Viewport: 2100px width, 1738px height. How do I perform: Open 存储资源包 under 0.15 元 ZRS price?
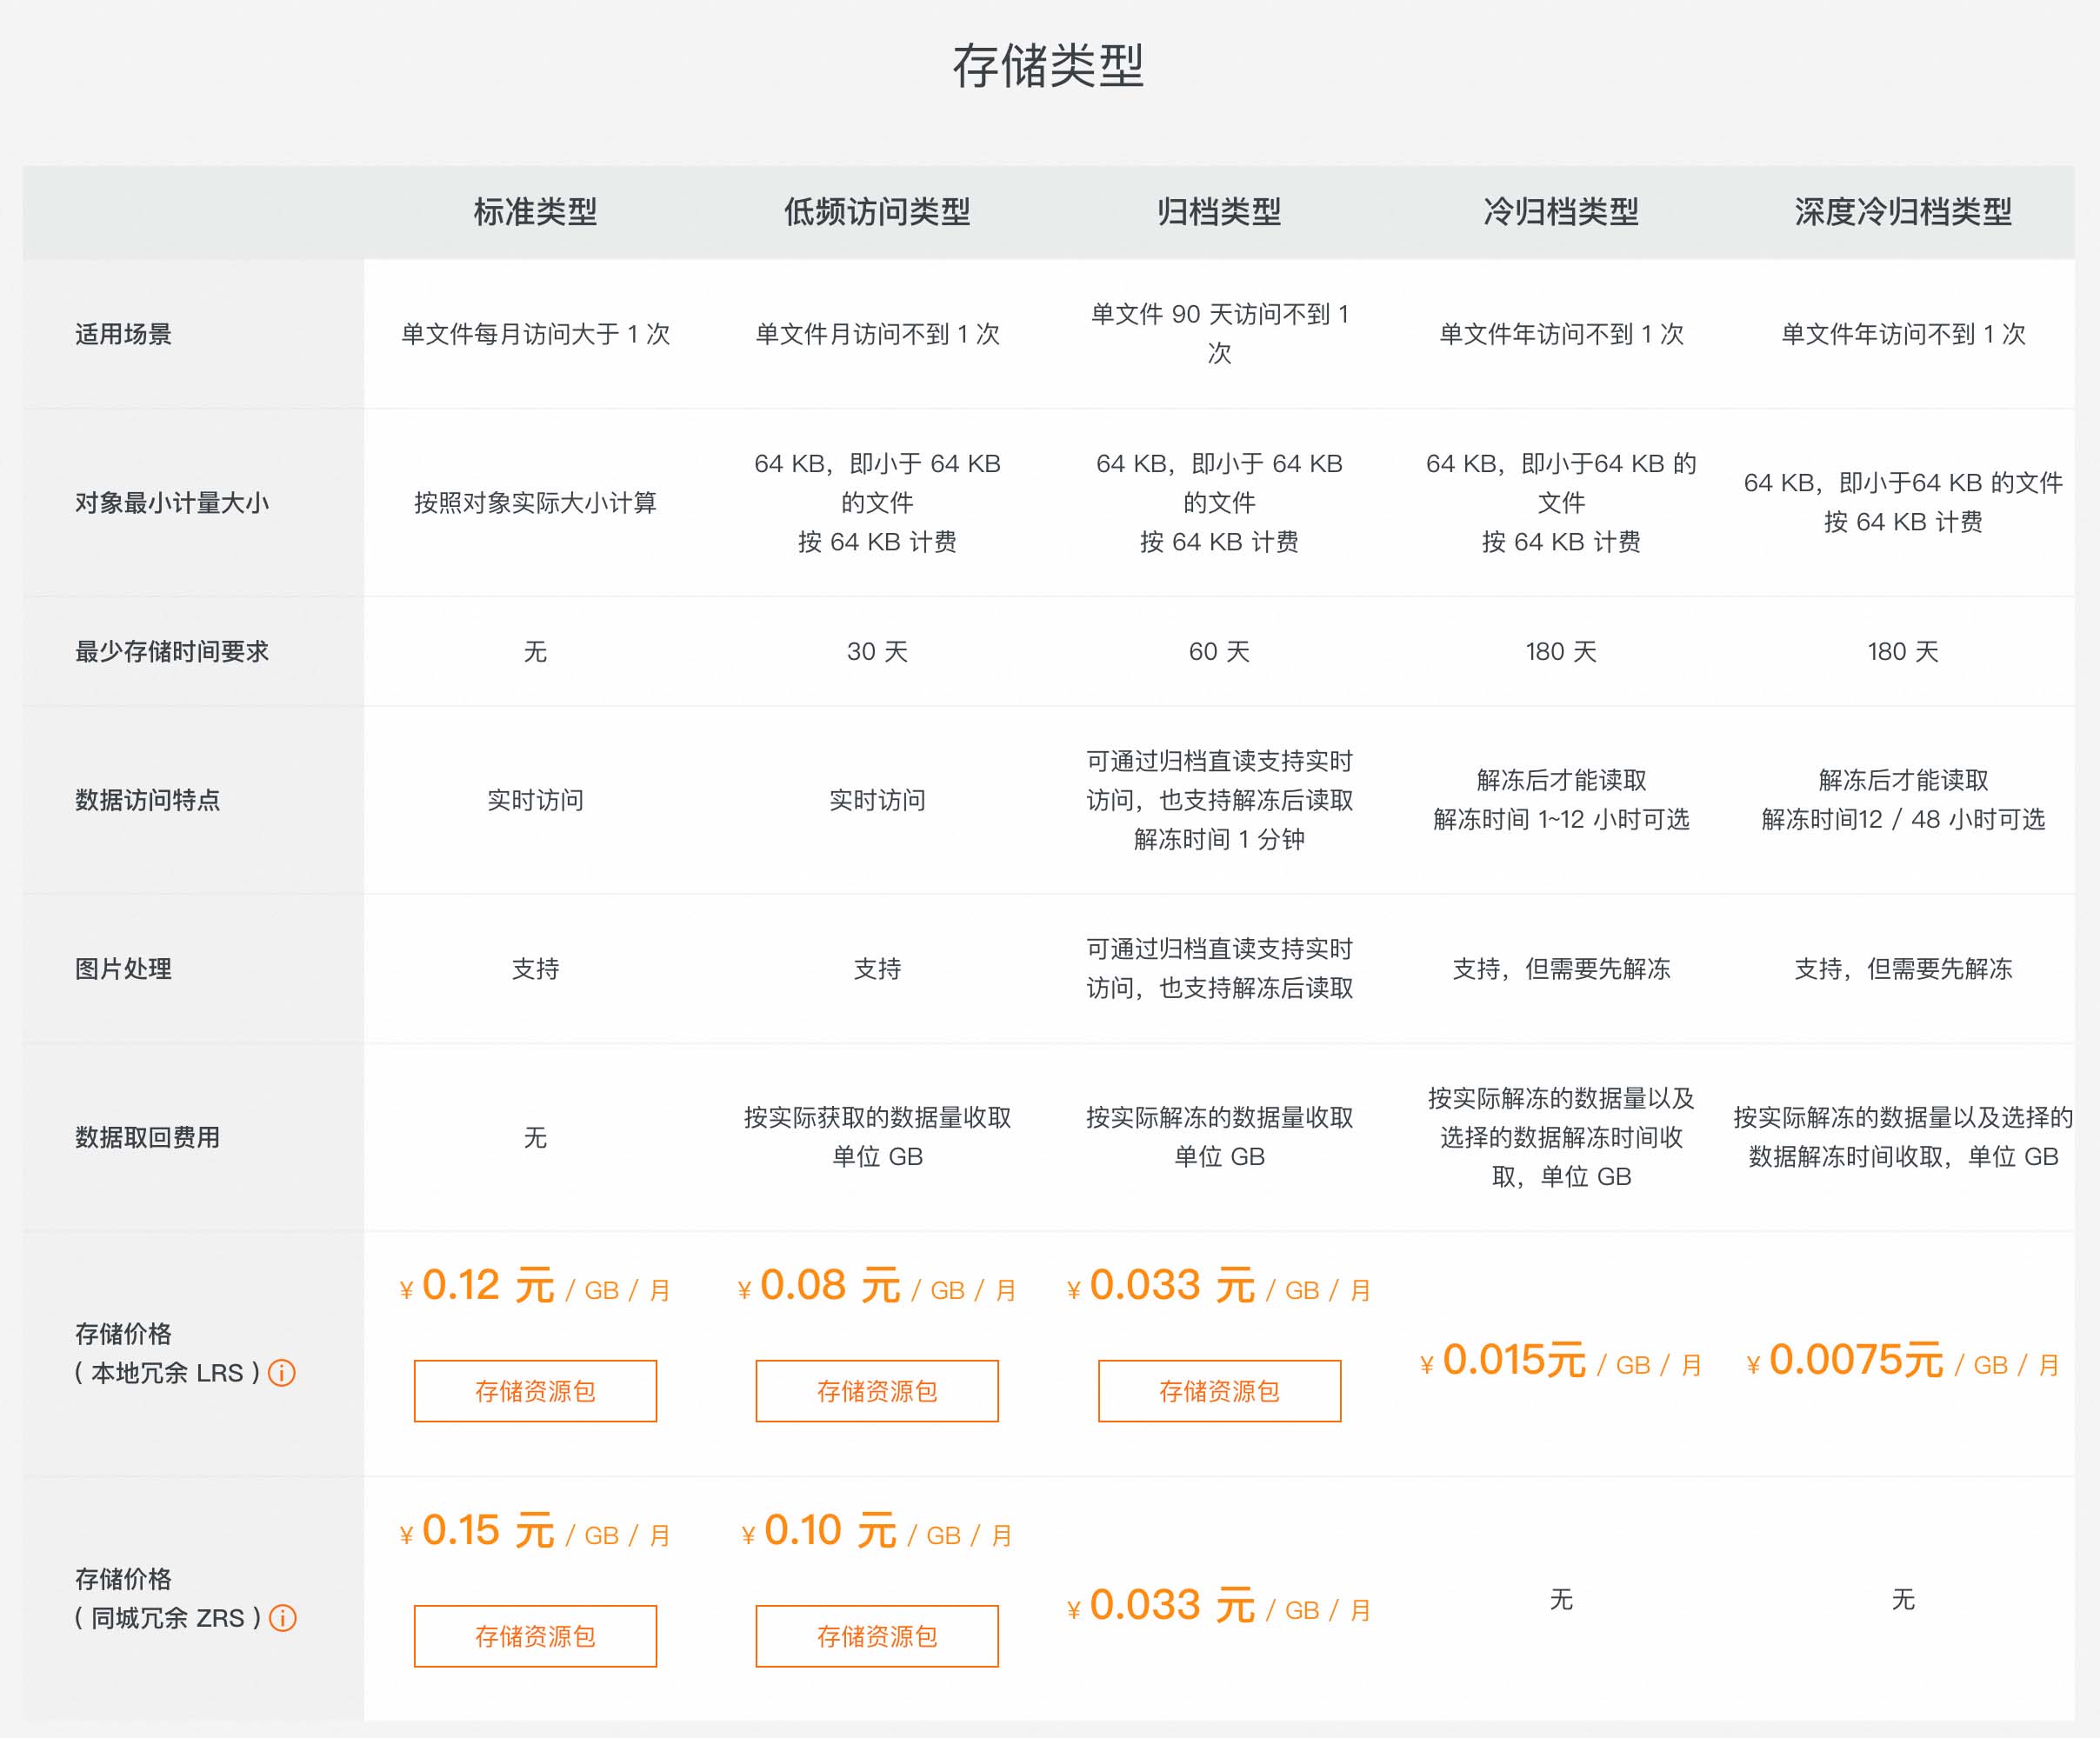pyautogui.click(x=535, y=1636)
